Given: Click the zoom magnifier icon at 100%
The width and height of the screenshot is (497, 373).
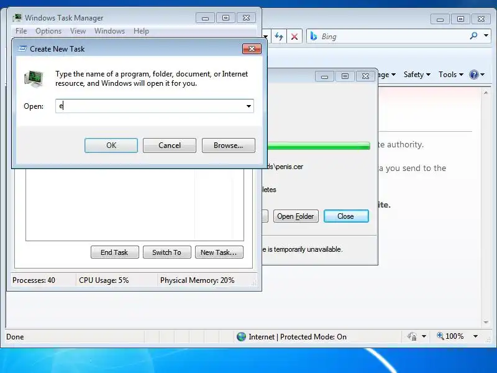Looking at the screenshot, I should 440,336.
